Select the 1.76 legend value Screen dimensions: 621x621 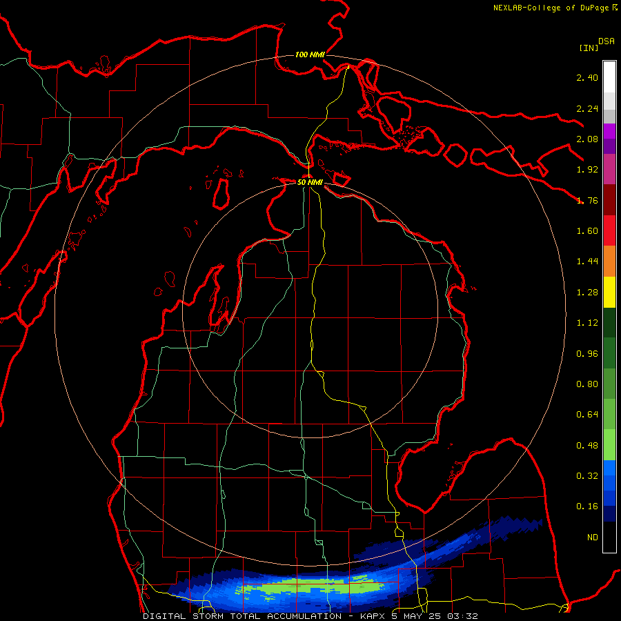[x=587, y=200]
